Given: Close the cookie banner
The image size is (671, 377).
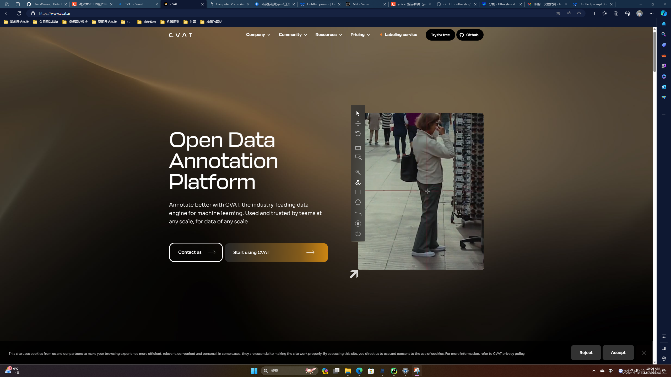Looking at the screenshot, I should click(x=644, y=353).
